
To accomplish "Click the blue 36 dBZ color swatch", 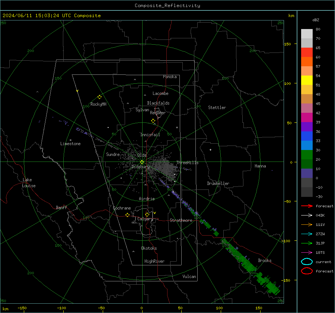I will click(x=307, y=136).
